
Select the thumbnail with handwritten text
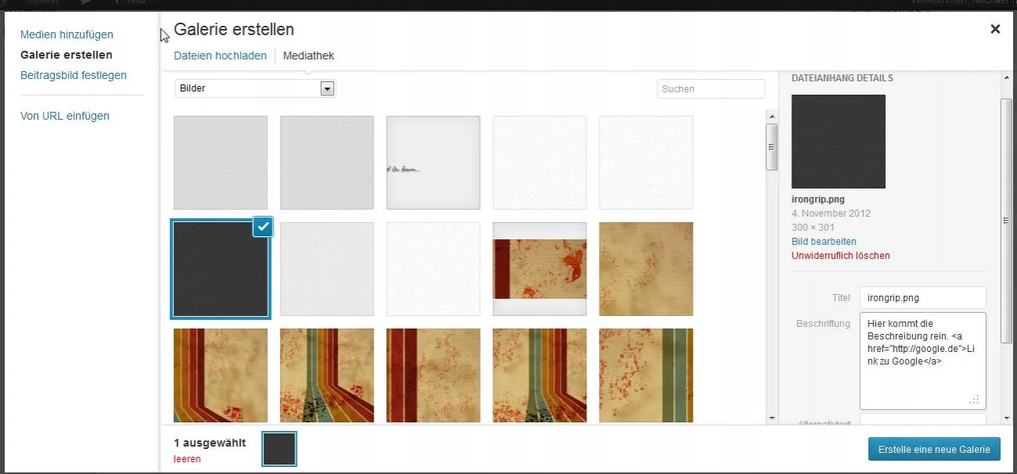433,163
